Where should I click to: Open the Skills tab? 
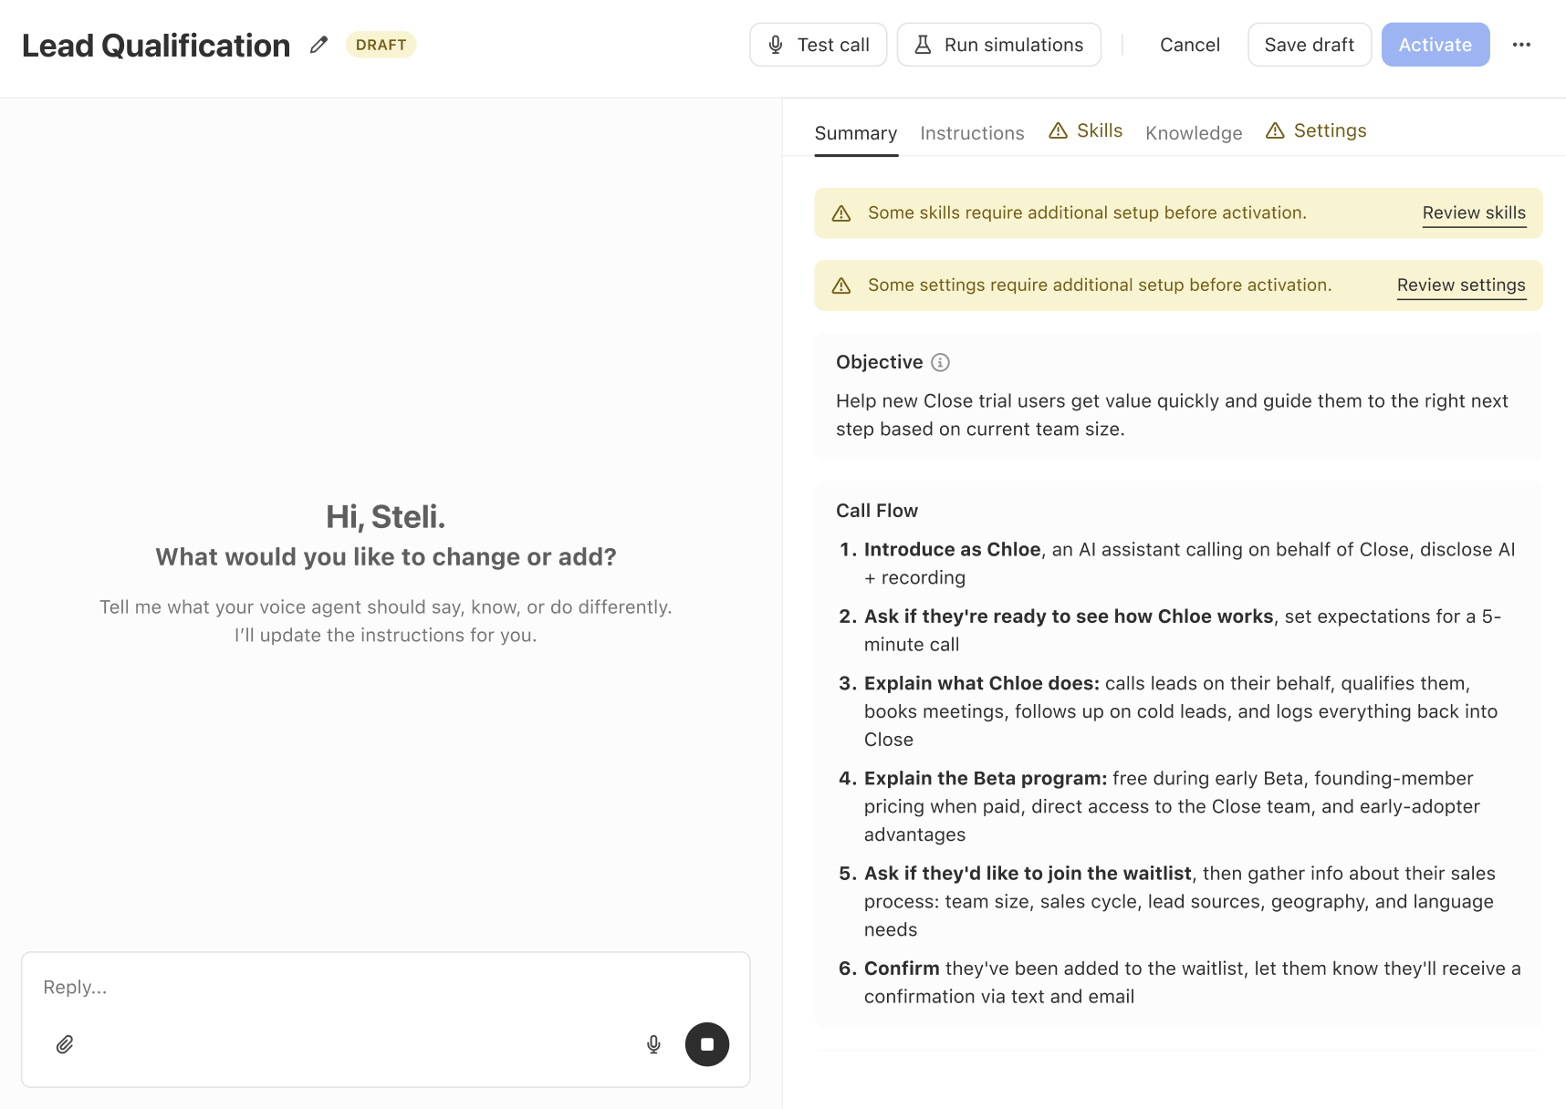click(x=1085, y=130)
